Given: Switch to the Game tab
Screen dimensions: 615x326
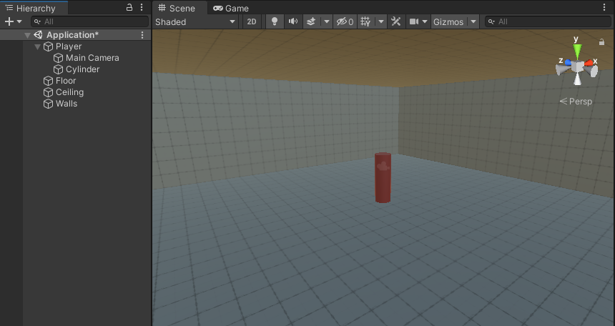Looking at the screenshot, I should tap(230, 8).
